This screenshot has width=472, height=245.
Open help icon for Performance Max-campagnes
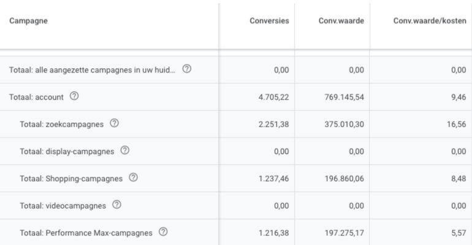[163, 231]
